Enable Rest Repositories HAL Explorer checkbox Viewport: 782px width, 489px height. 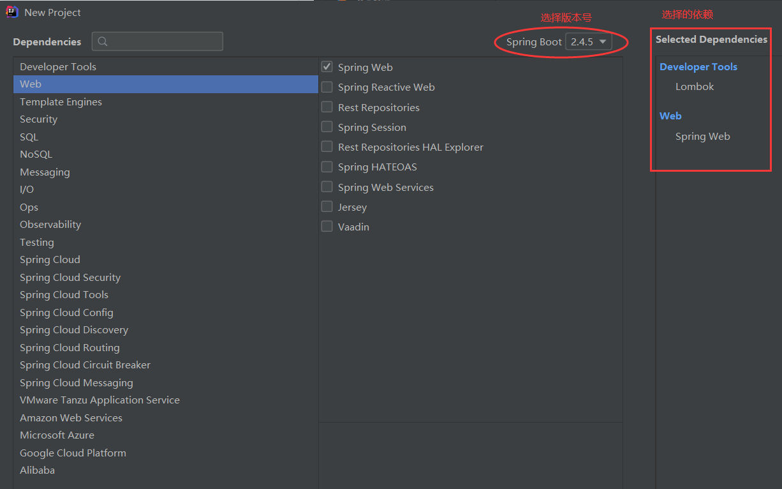[327, 146]
